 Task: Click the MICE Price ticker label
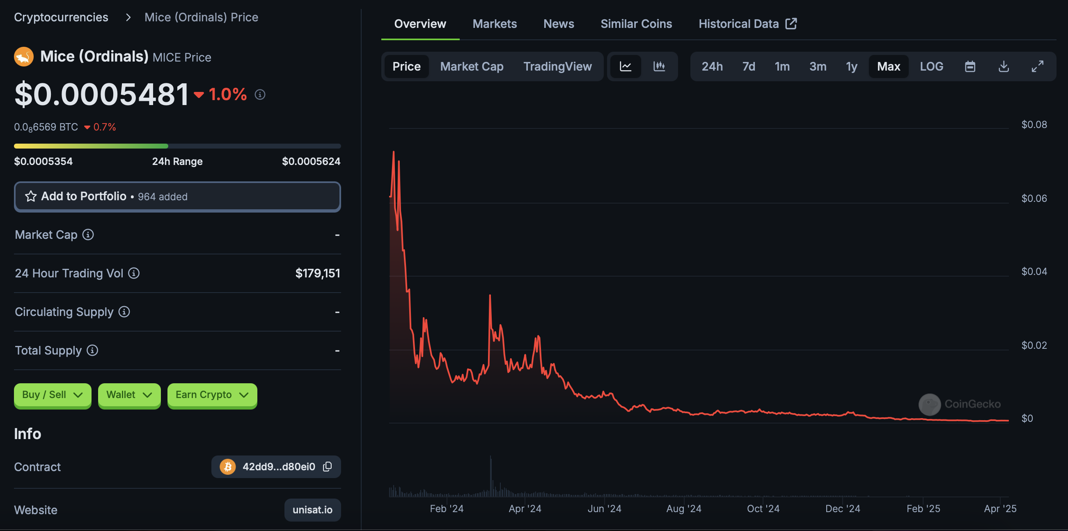tap(181, 57)
